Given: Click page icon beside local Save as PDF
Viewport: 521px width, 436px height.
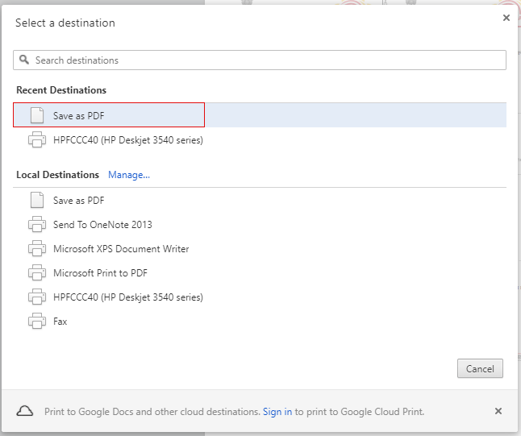Looking at the screenshot, I should pyautogui.click(x=36, y=200).
